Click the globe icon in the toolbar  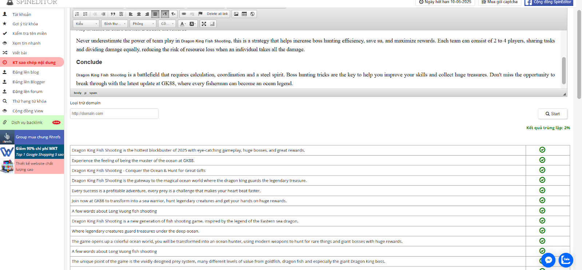252,14
